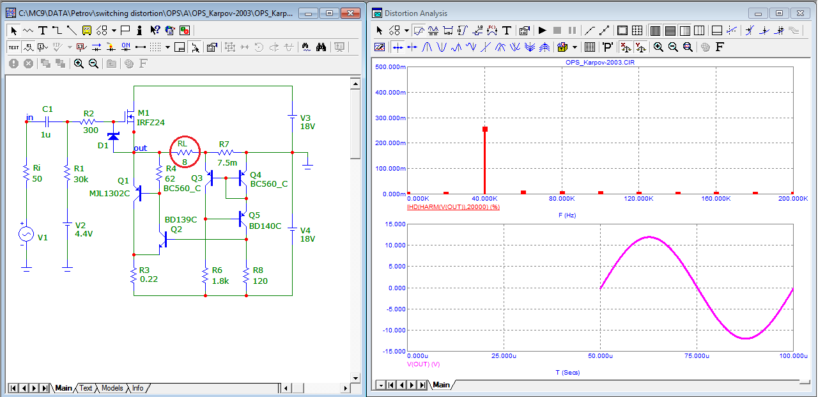818x397 pixels.
Task: Zoom out in Distortion Analysis window
Action: 673,47
